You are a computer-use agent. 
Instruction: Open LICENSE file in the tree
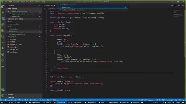click(x=12, y=42)
